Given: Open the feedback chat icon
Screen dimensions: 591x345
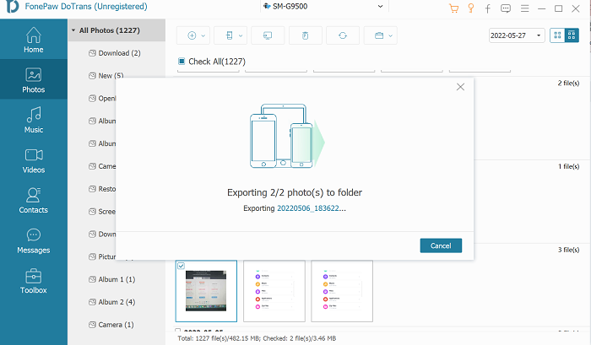Looking at the screenshot, I should coord(506,8).
